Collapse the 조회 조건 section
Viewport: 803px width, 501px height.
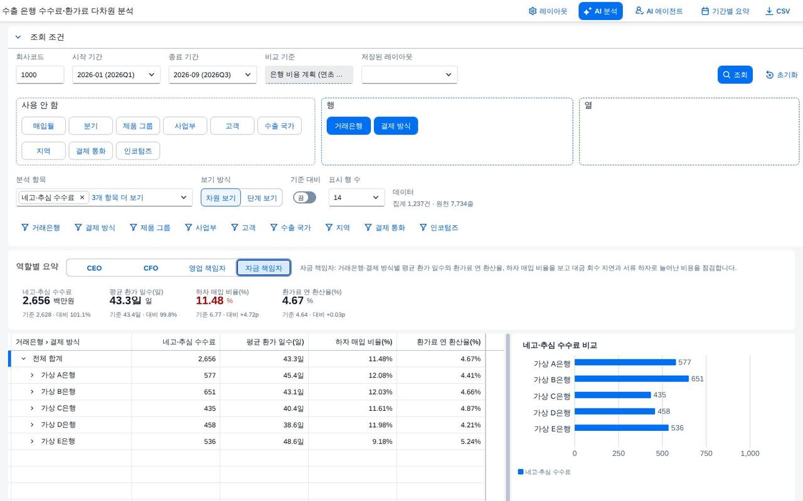tap(18, 38)
